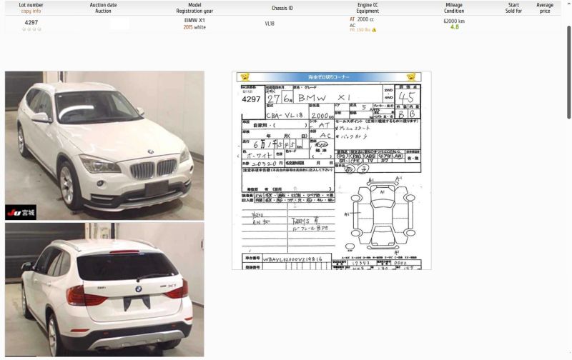572x360 pixels.
Task: Click the Engine CC column header
Action: 368,5
